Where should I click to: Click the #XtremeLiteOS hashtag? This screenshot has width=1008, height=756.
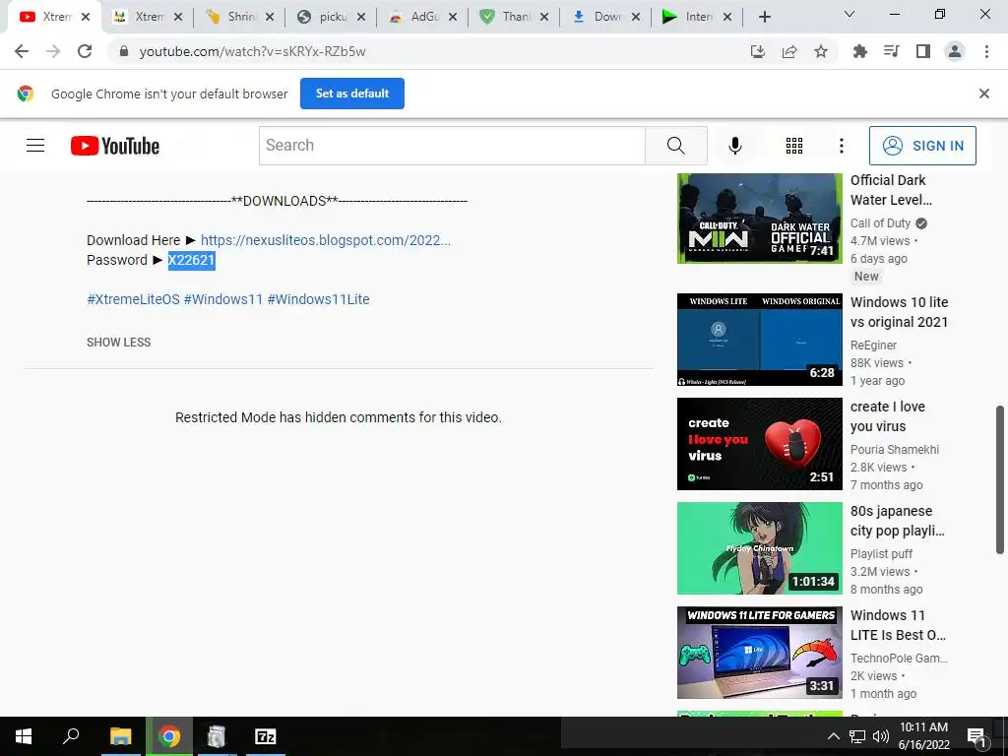(133, 299)
